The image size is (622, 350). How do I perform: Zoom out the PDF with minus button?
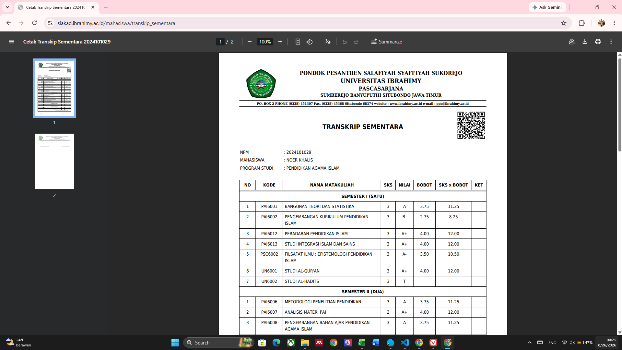(250, 42)
